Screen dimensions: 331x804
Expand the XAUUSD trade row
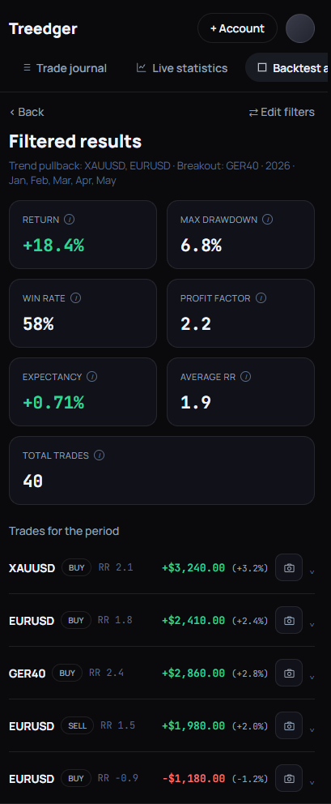pos(312,571)
